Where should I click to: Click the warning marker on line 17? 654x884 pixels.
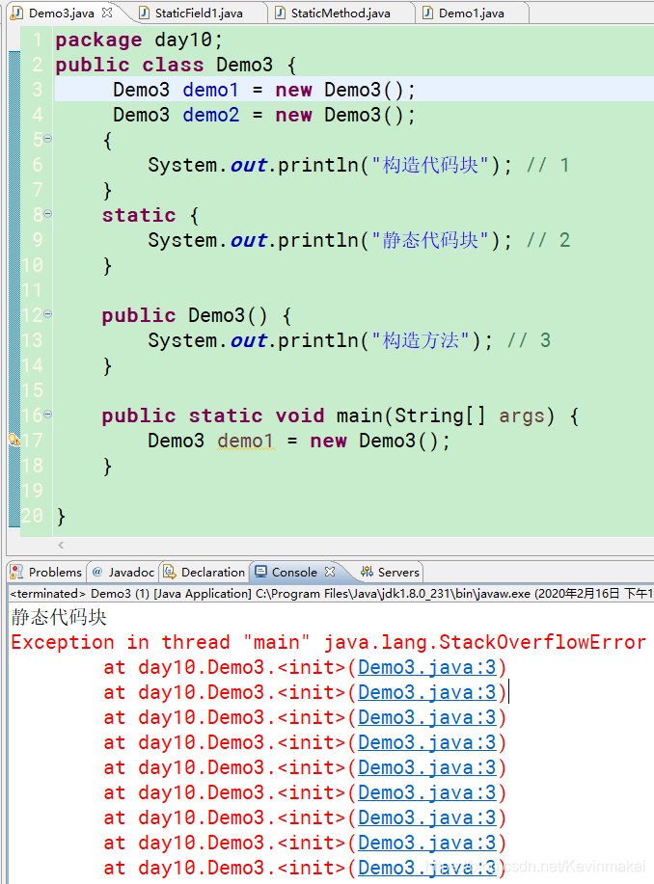(14, 440)
